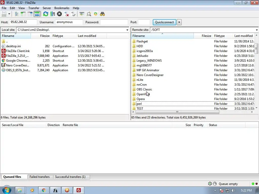
Task: Select the Flashget remote folder icon
Action: point(134,41)
